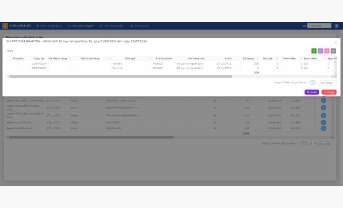343x208 pixels.
Task: Open search filter for Đơn vị tính column
Action: (325, 59)
